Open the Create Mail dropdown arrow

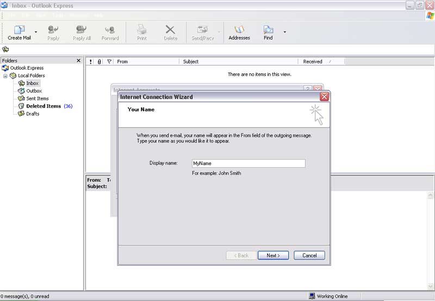[x=36, y=32]
